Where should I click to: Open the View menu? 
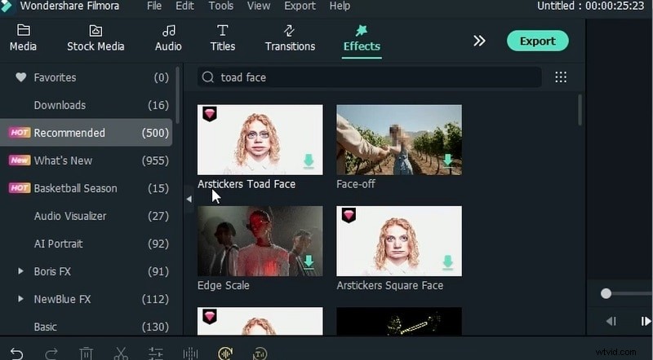[258, 6]
